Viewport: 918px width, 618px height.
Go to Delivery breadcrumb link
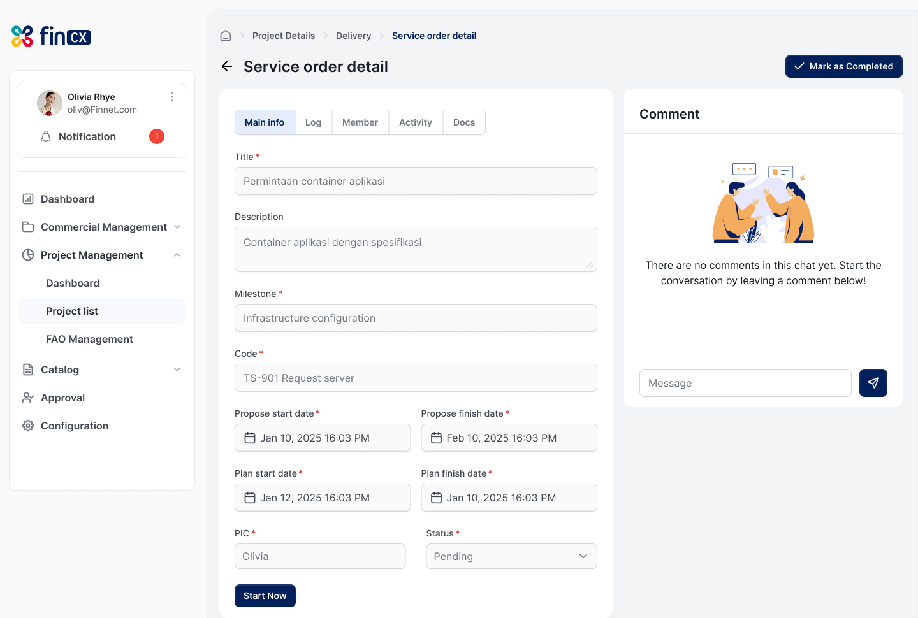point(353,36)
